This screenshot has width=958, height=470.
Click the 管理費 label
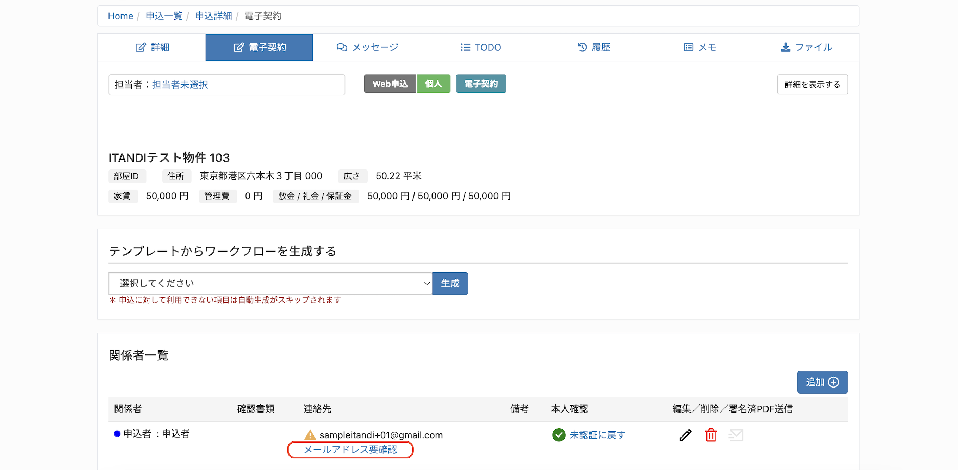(217, 196)
